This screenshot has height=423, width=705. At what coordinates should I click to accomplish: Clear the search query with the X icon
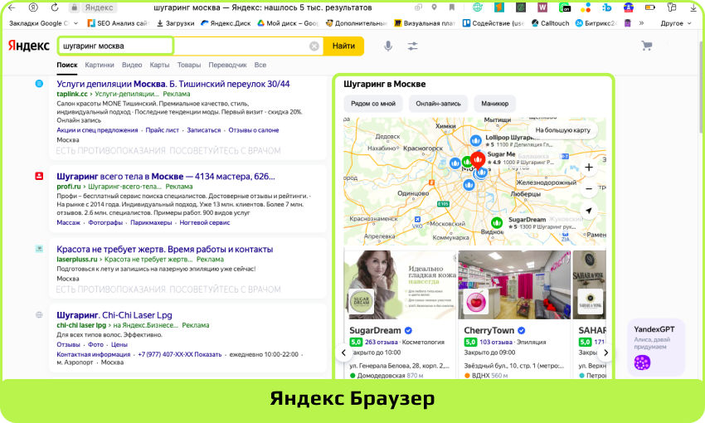coord(314,46)
